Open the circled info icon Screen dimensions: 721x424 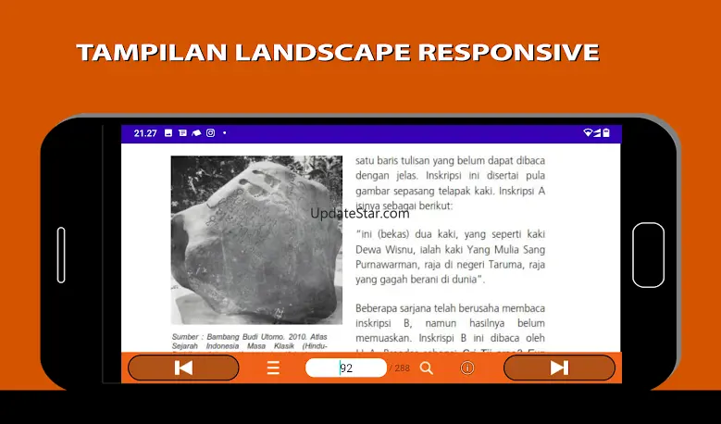467,368
